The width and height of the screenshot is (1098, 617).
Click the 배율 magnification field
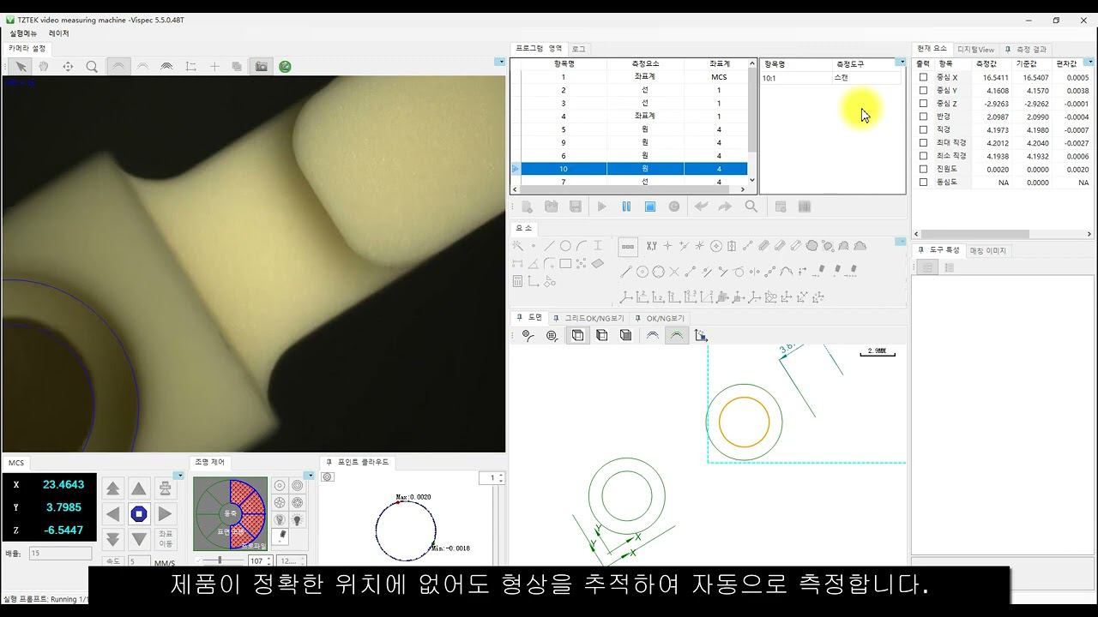click(60, 554)
